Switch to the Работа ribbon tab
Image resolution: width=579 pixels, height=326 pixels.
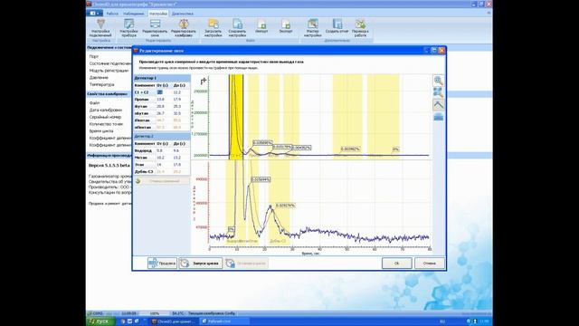click(x=112, y=14)
